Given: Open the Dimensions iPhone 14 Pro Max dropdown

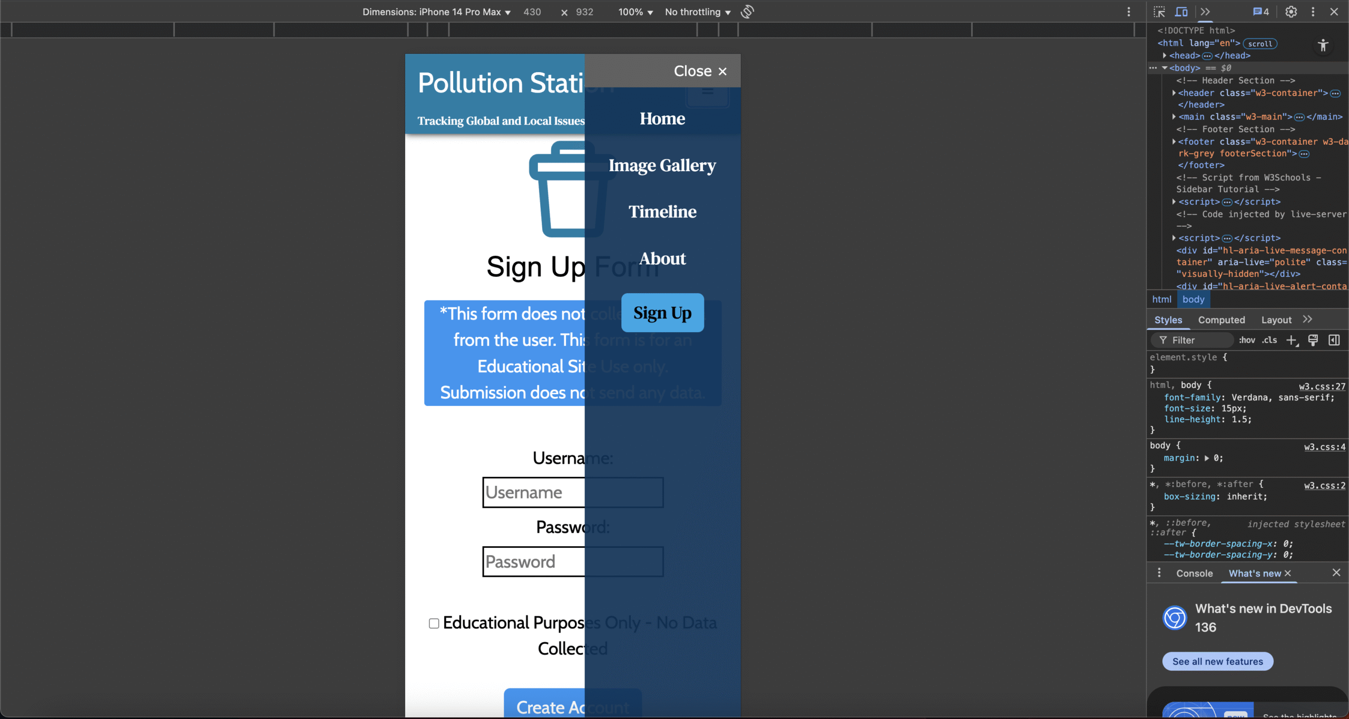Looking at the screenshot, I should 436,12.
